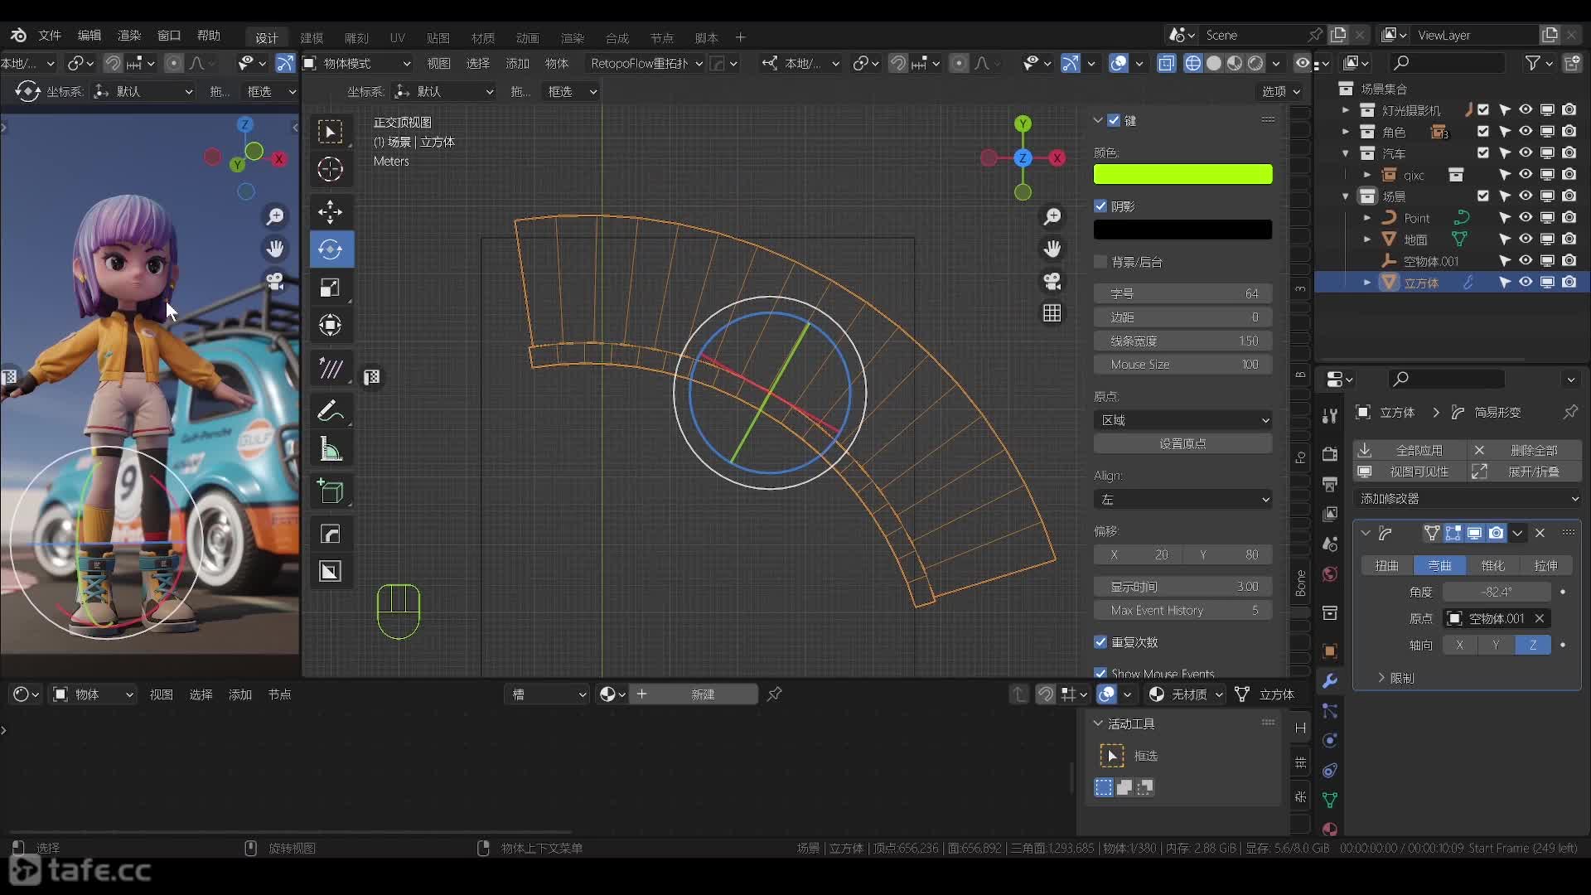The height and width of the screenshot is (895, 1591).
Task: Click the Blender logo menu icon
Action: coord(18,36)
